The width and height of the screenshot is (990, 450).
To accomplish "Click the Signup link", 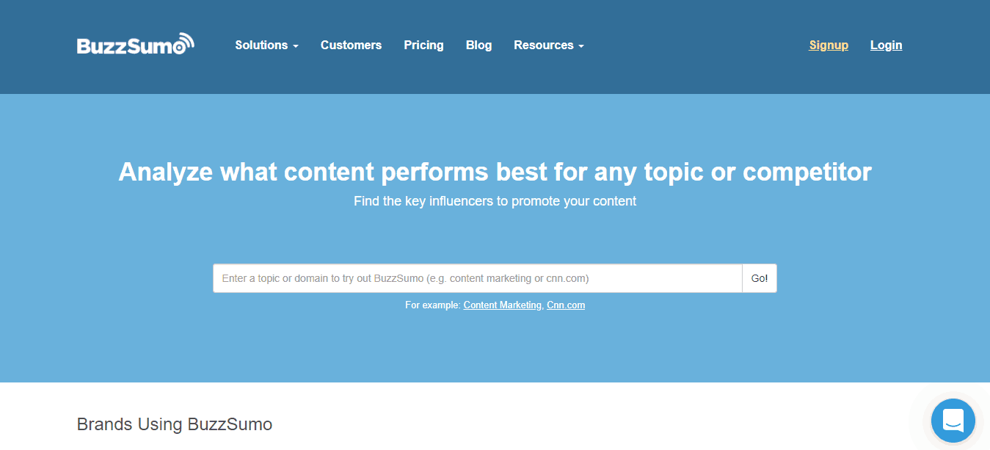I will click(x=829, y=46).
